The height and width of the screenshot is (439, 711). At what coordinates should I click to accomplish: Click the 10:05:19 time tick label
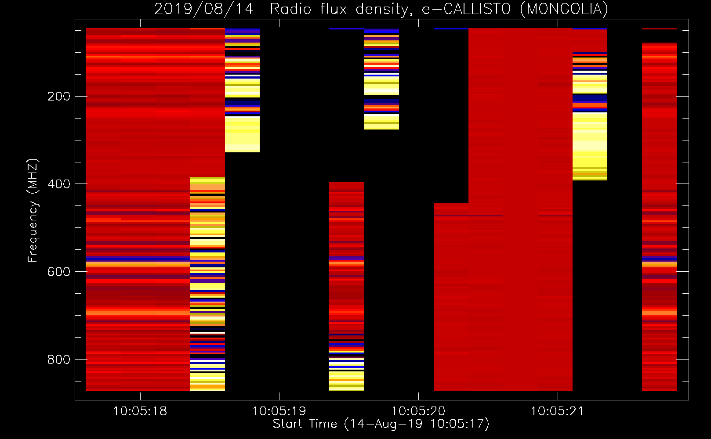279,411
